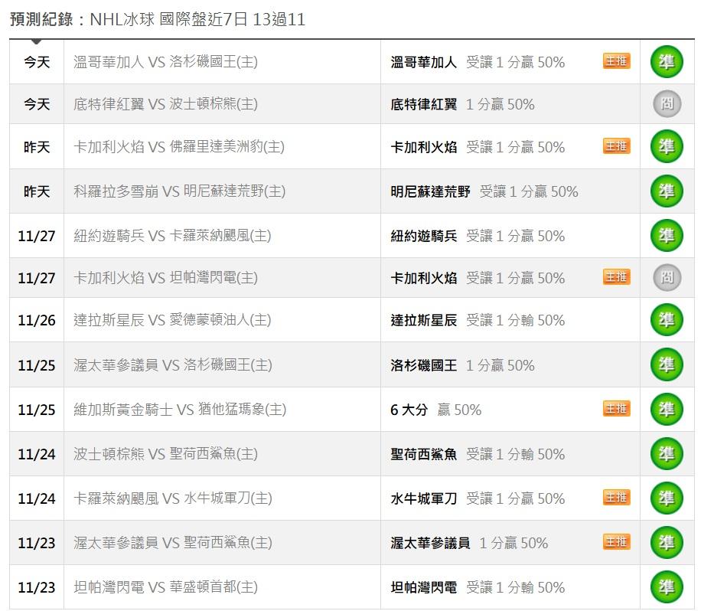Click grey 囧 icon for 卡加利火焰 VS 坦帕灣閃電 row
This screenshot has height=611, width=701.
point(667,277)
